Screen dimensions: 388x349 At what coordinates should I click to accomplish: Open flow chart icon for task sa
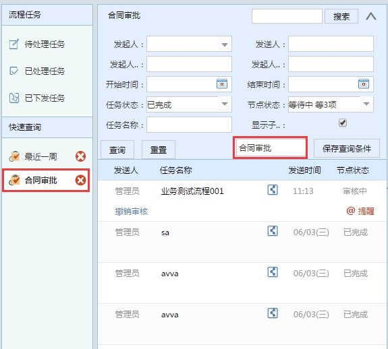coord(273,231)
